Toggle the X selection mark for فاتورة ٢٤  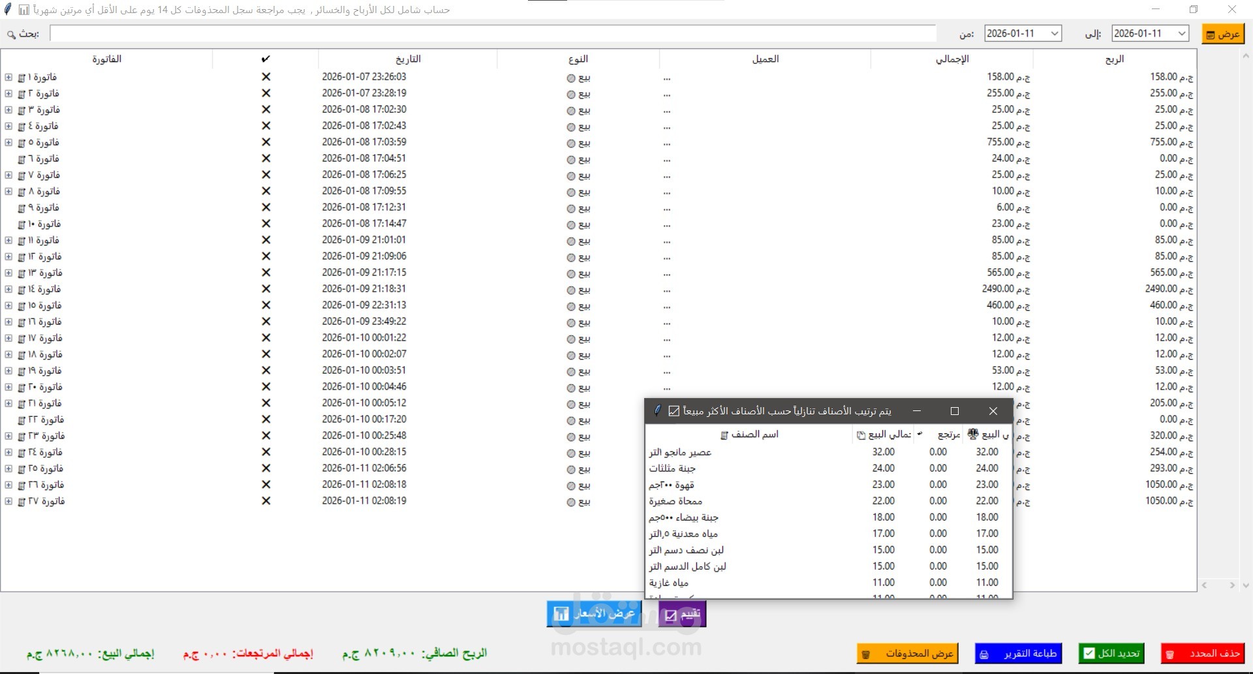click(266, 452)
